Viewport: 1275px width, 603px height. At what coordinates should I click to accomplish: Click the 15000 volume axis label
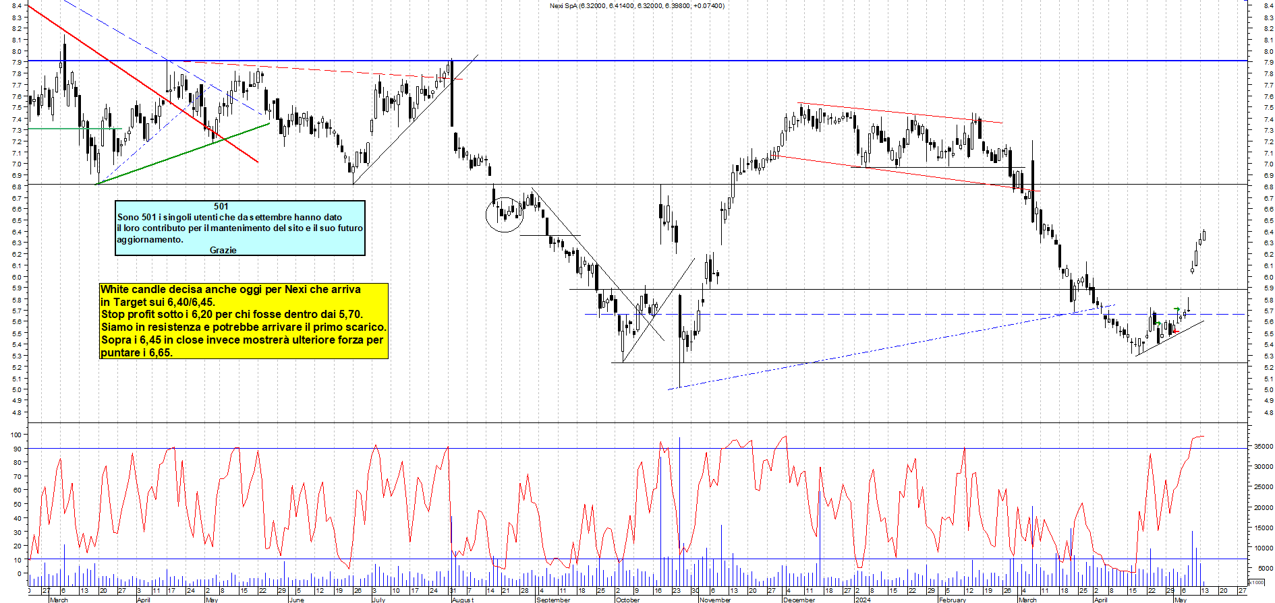(1264, 528)
